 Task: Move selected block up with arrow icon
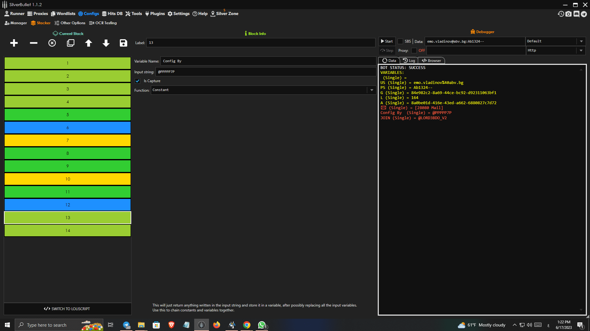[x=88, y=43]
